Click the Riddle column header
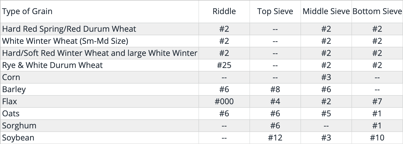Image resolution: width=403 pixels, height=144 pixels. point(224,11)
